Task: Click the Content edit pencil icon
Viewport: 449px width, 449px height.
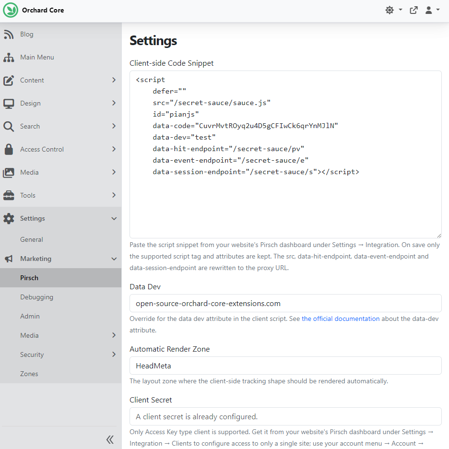Action: pos(9,81)
